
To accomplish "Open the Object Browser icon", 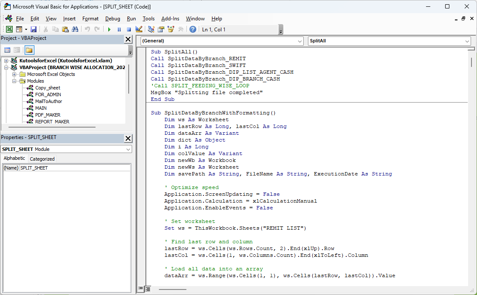I will click(171, 29).
